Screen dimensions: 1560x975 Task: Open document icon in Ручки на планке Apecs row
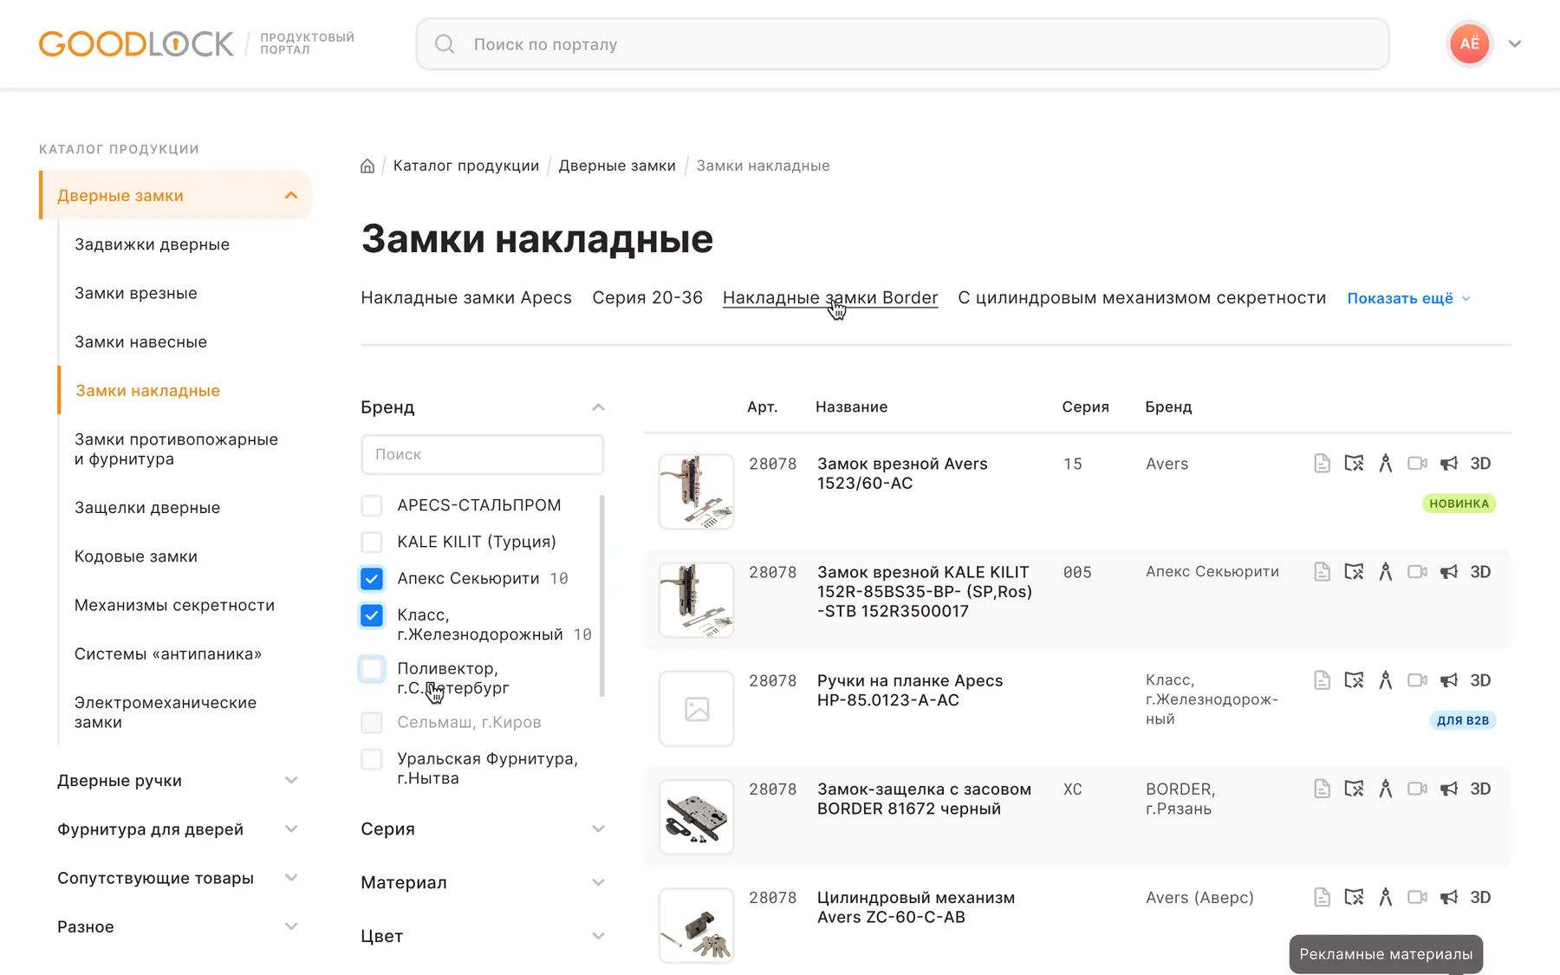click(1322, 680)
